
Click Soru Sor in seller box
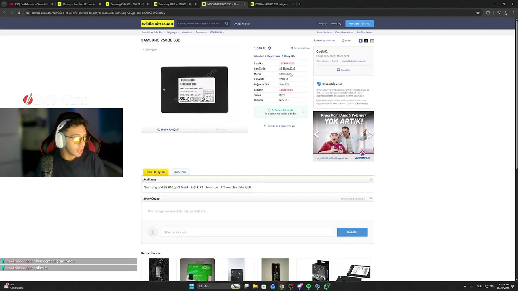pyautogui.click(x=344, y=70)
